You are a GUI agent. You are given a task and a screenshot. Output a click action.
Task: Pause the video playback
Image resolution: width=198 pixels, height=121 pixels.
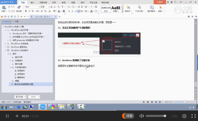coord(7,116)
